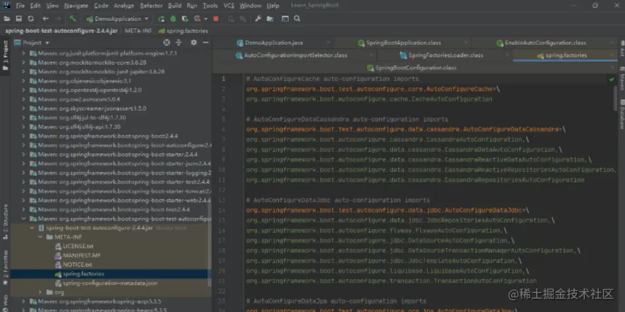Toggle the Ant tool window on right edge
Screen dimensions: 625x312
622,48
